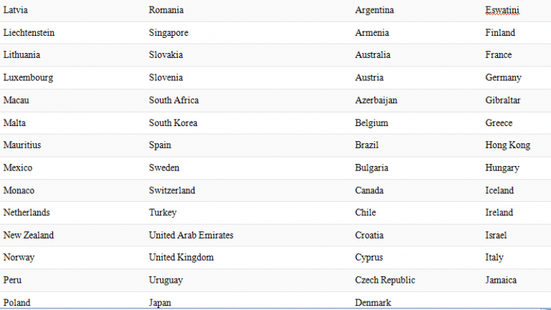
Task: Click on United Kingdom text
Action: click(181, 258)
